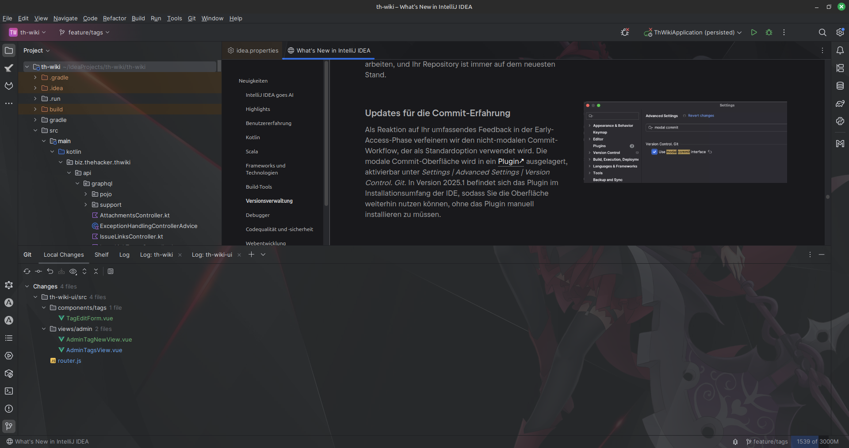Open the Git tool window icon in left stripe
This screenshot has width=849, height=448.
(x=9, y=426)
